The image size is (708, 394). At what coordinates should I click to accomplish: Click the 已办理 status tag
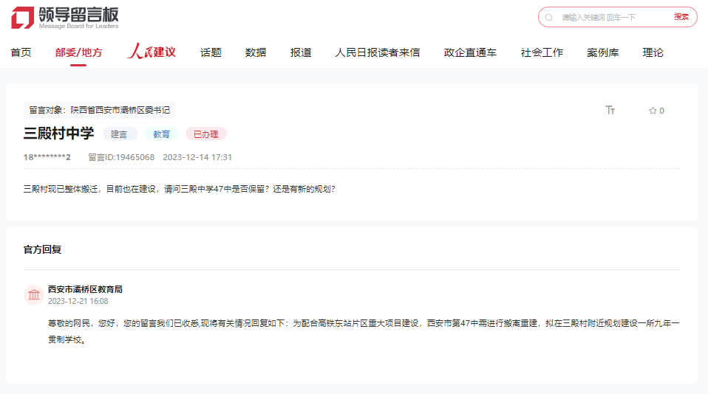[x=206, y=134]
